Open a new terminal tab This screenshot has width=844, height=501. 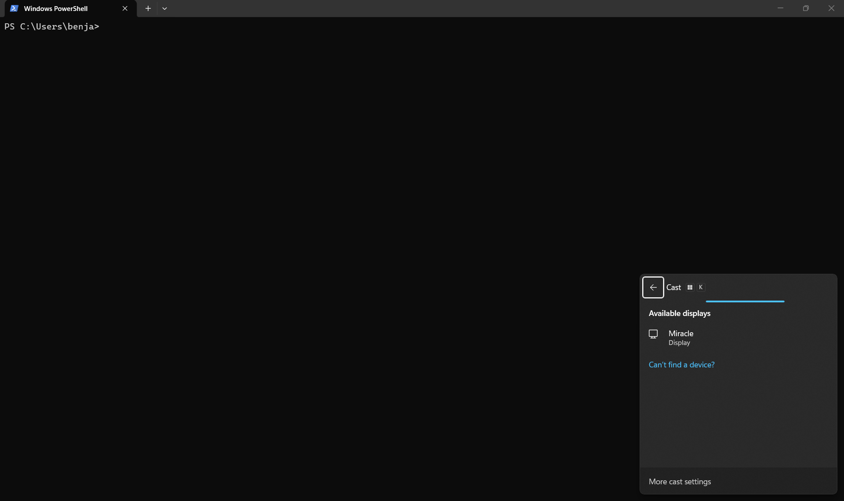click(x=148, y=8)
